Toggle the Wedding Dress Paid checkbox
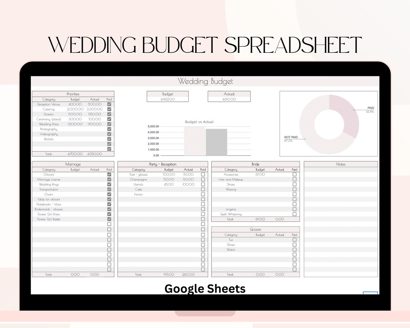The width and height of the screenshot is (410, 328). coord(109,124)
